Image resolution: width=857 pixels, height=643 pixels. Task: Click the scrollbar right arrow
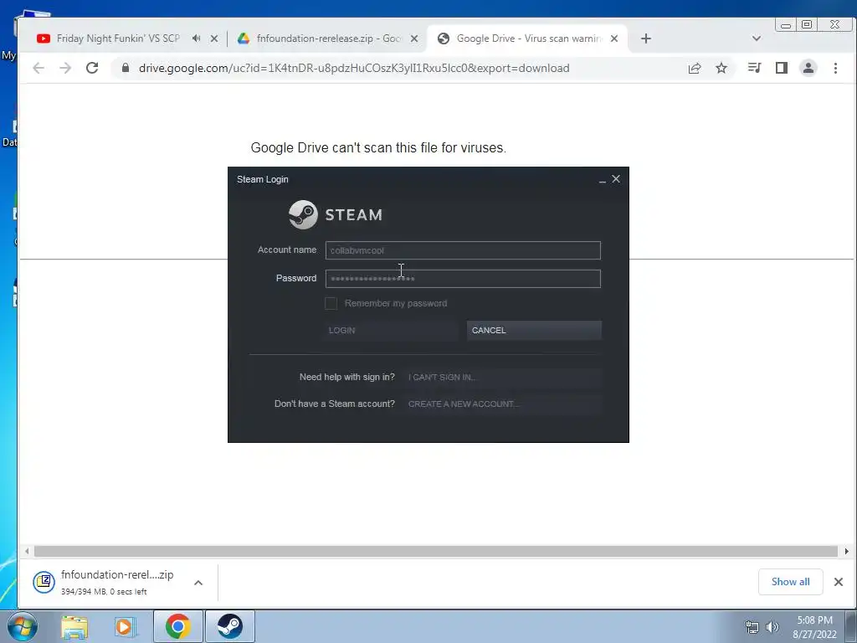(x=847, y=551)
